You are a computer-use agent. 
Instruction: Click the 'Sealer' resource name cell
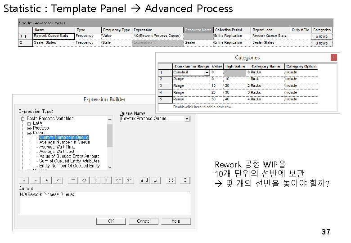(x=198, y=43)
